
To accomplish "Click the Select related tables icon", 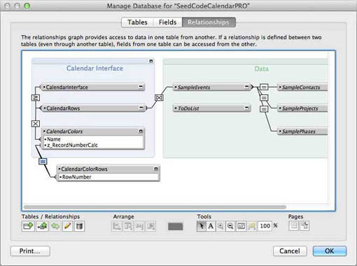I will tap(251, 226).
